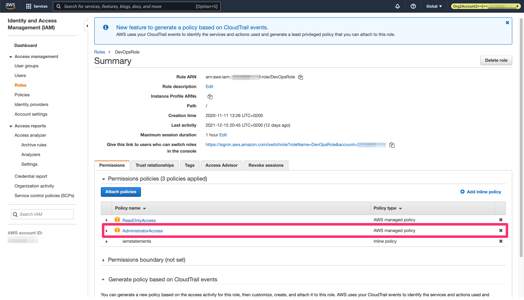Expand the AdministratorAccess policy row

[x=106, y=231]
